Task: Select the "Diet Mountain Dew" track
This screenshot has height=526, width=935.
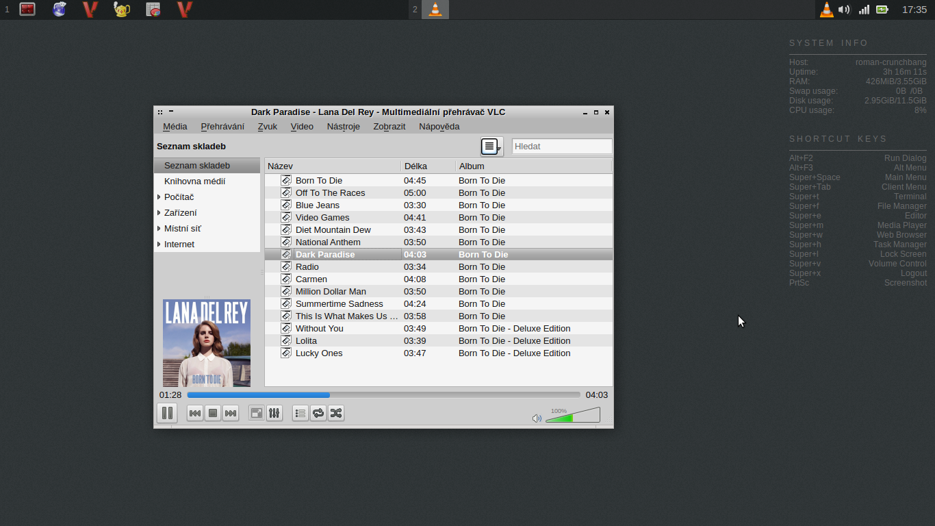Action: click(439, 230)
